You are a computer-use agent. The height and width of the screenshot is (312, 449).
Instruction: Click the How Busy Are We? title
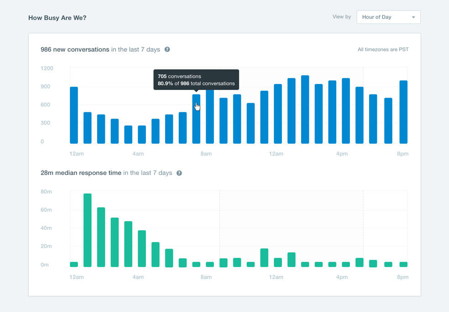click(57, 18)
